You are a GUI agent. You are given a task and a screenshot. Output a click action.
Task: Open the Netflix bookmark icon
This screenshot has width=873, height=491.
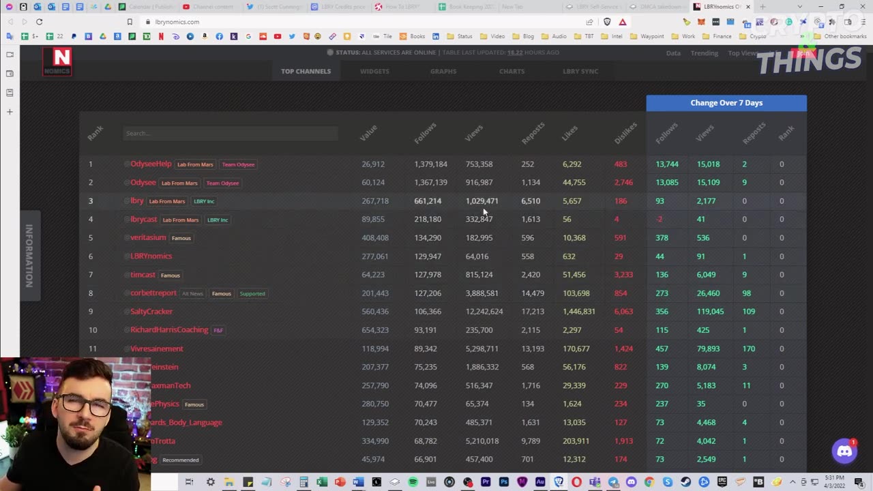pos(161,36)
